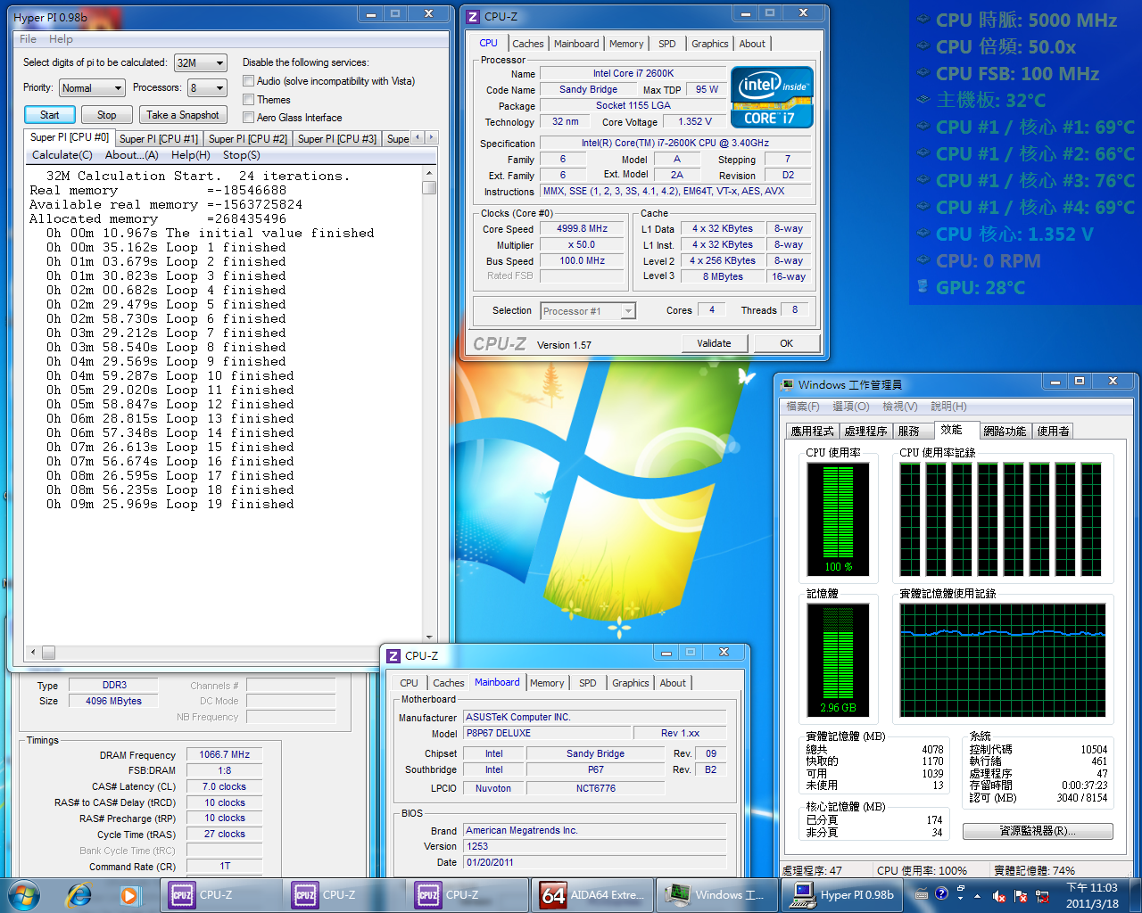Screen dimensions: 1142x913
Task: Click the blue help question mark tray icon
Action: tap(941, 893)
